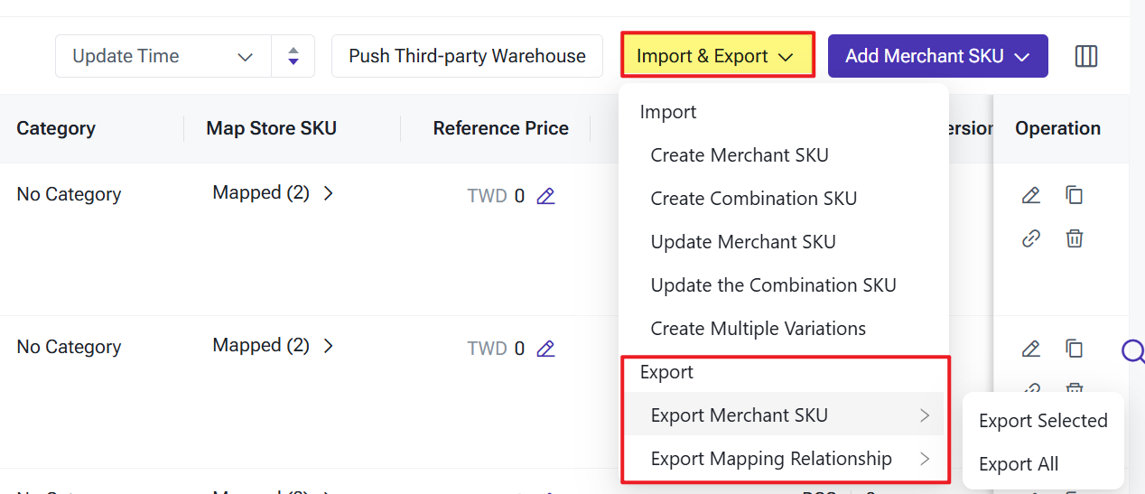Edit reference price in first row

[x=545, y=196]
